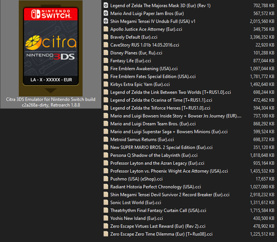
Task: Click the file icon of Zelda Ocarina of Time
Action: 106,100
